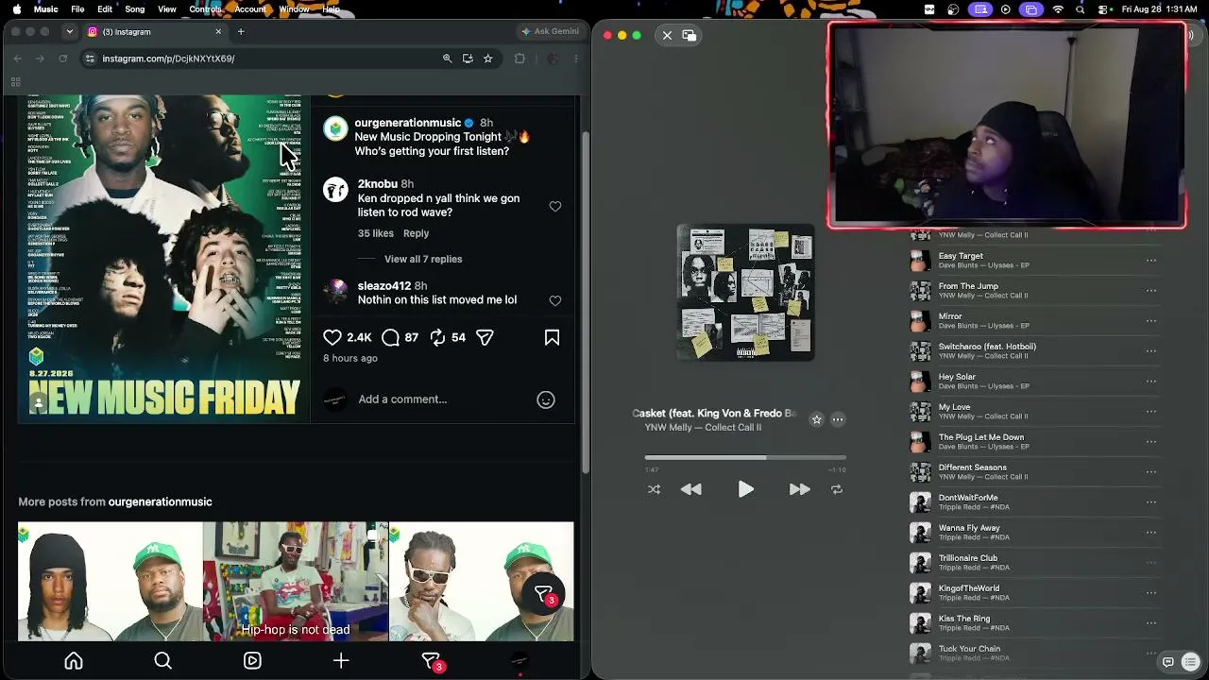Bookmark this page with the star icon
Image resolution: width=1209 pixels, height=680 pixels.
point(488,59)
